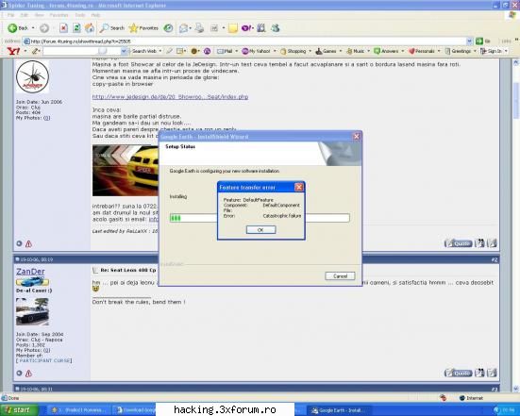Open the Tools menu
Screen dimensions: 520x416
click(x=80, y=15)
